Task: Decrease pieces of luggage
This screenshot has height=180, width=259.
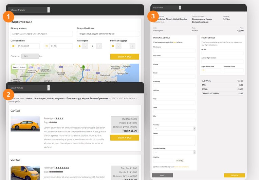Action: [118, 46]
